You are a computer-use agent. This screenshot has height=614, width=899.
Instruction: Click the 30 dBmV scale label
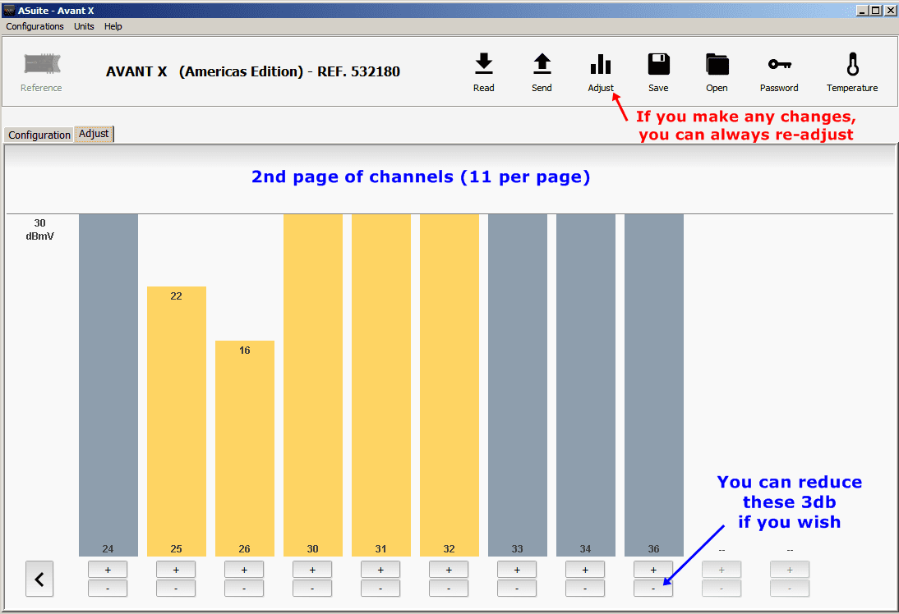(x=39, y=230)
